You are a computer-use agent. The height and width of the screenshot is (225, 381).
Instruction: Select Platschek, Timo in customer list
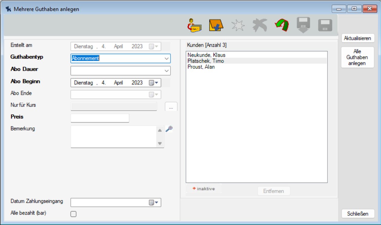(206, 61)
